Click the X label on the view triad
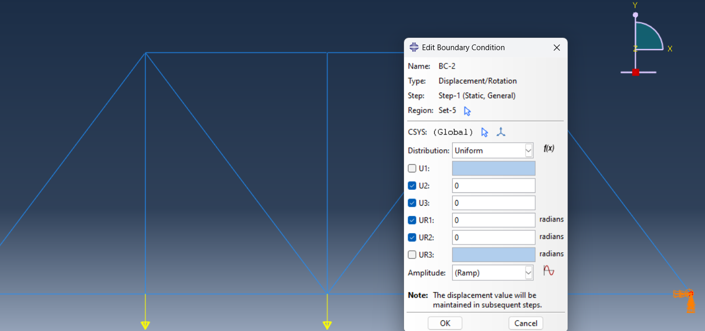705x331 pixels. [x=670, y=49]
